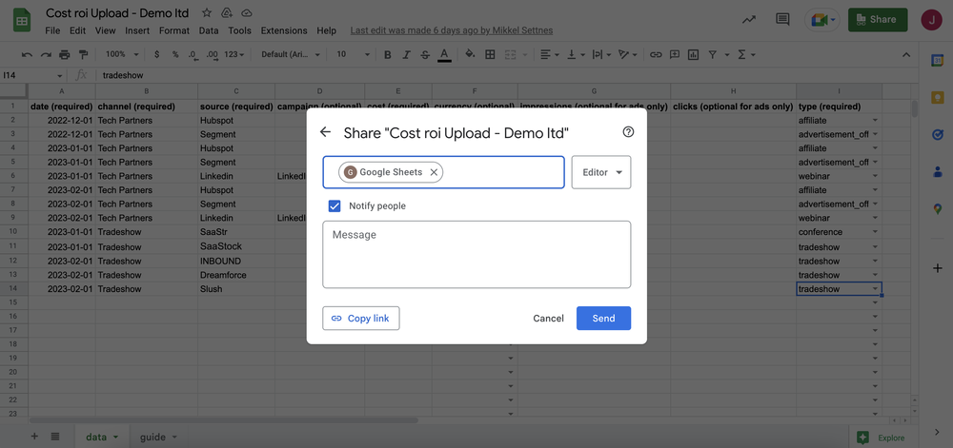Image resolution: width=953 pixels, height=448 pixels.
Task: Check the cloud document status icon
Action: (246, 12)
